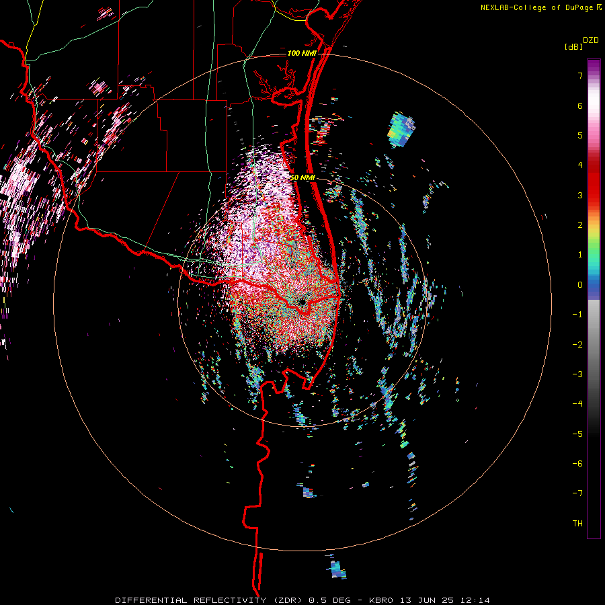
Task: Click the "-4" value on the dB scale
Action: (x=577, y=404)
